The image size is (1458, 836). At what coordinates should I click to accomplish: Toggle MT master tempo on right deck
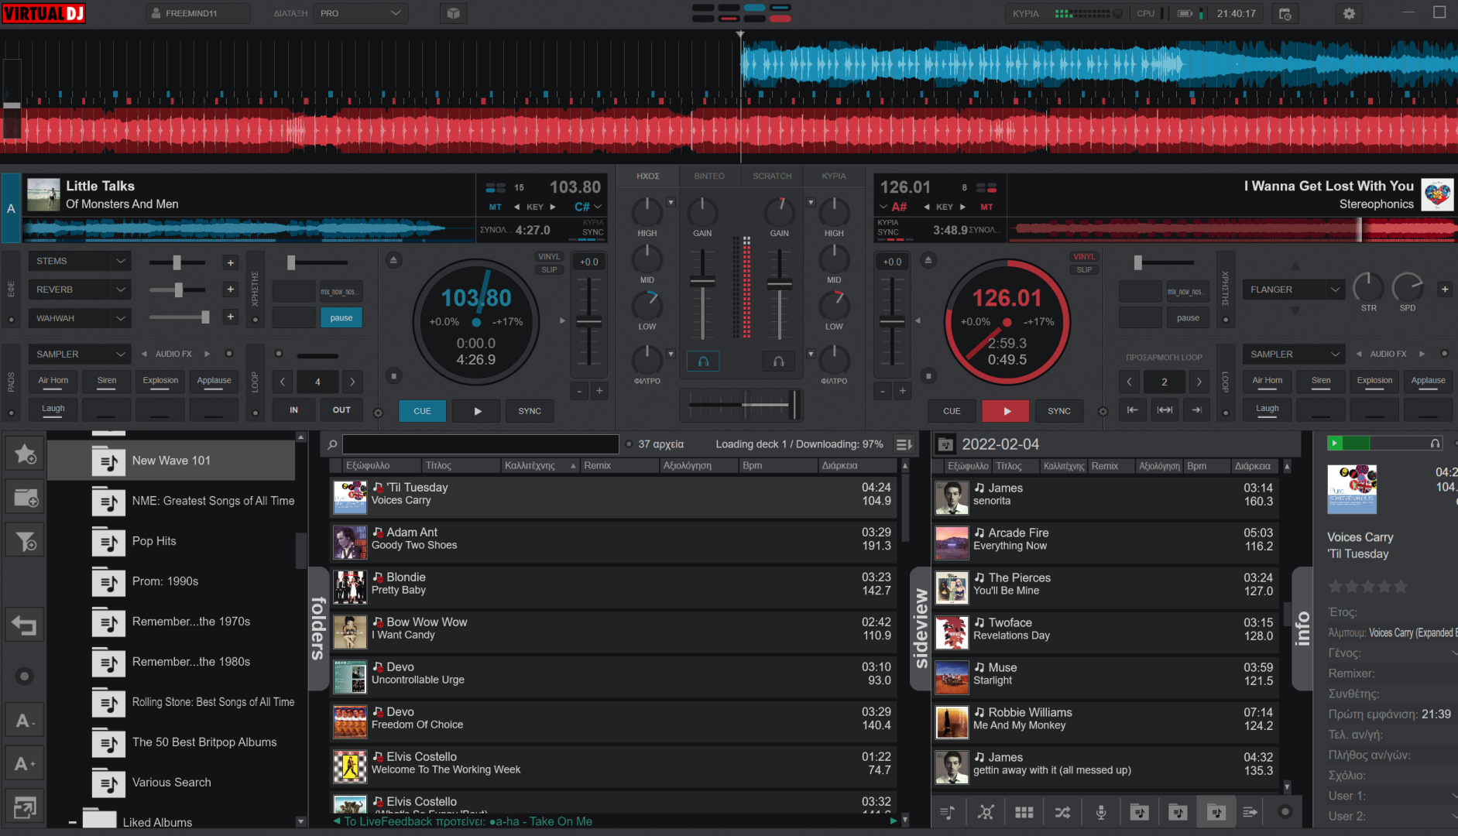click(986, 207)
